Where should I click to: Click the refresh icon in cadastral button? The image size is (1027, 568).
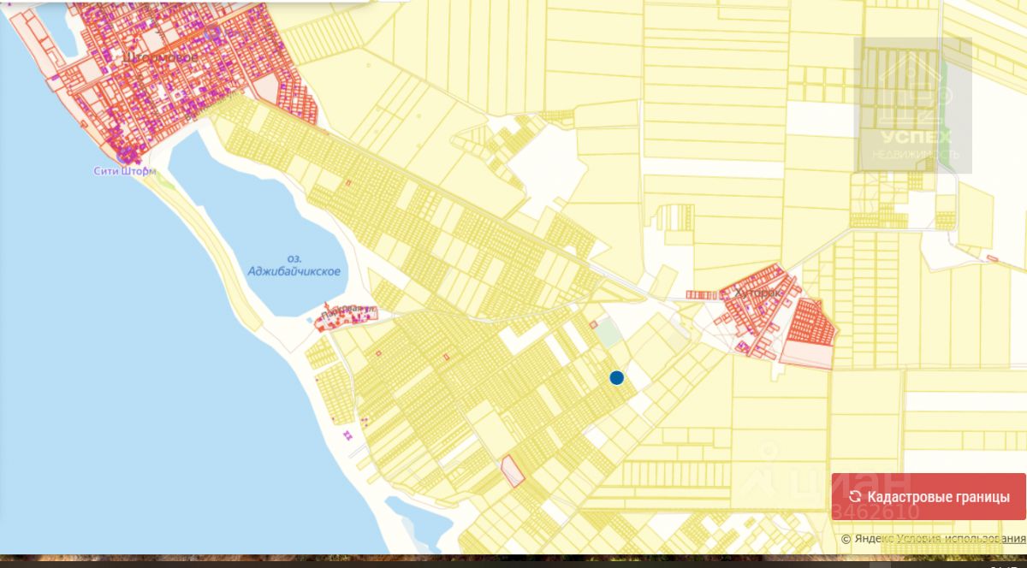pos(854,497)
